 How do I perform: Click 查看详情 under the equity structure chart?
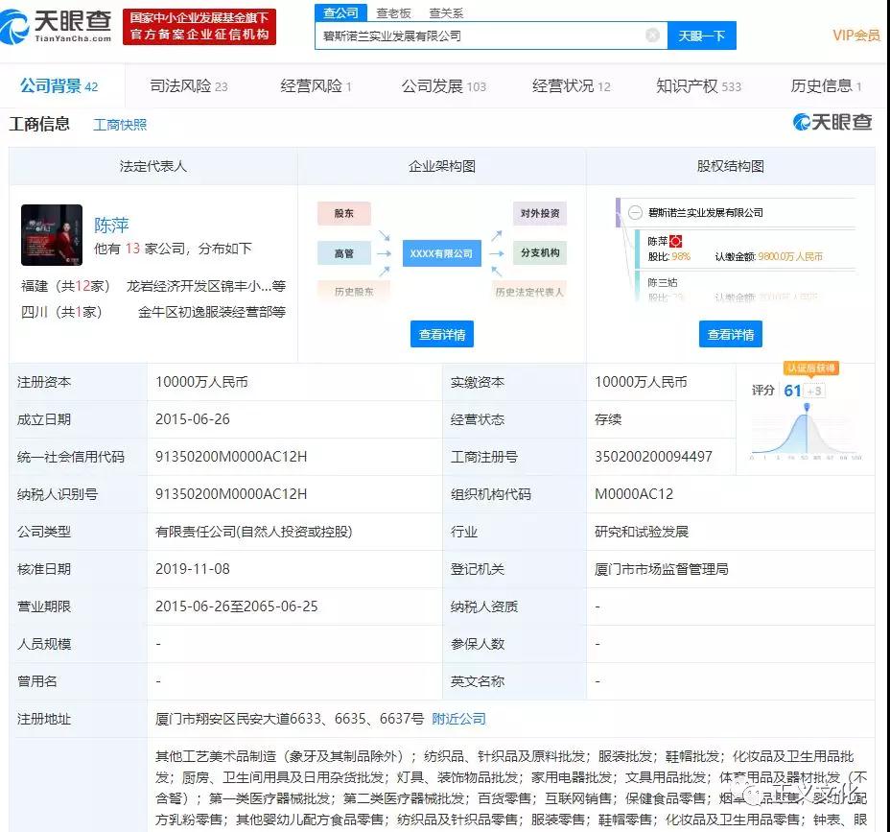coord(731,335)
